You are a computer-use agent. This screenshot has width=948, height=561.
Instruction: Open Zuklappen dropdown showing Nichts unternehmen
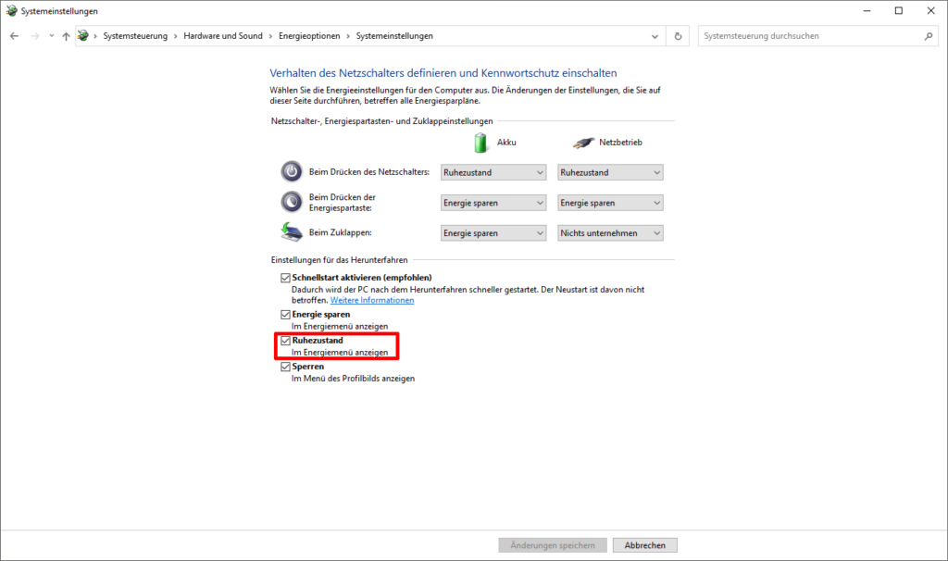pyautogui.click(x=610, y=233)
